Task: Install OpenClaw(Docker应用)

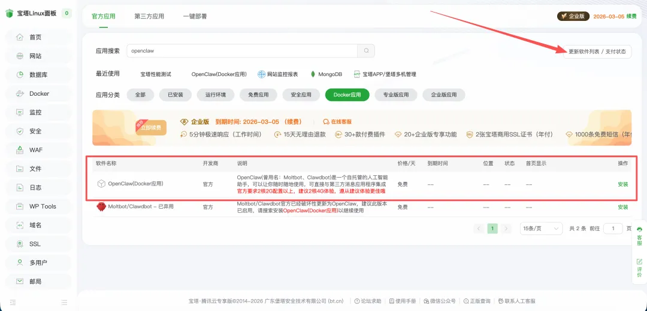Action: tap(622, 184)
